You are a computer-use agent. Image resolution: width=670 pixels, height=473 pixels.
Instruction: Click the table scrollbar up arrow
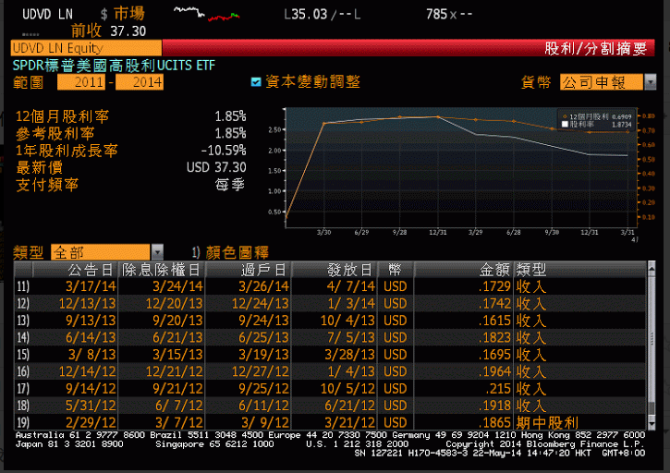(x=652, y=268)
